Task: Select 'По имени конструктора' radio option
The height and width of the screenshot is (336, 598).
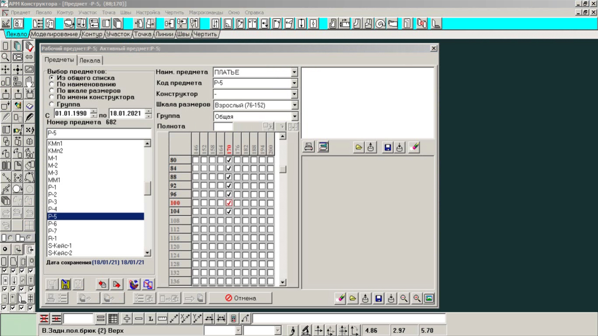Action: pos(52,97)
